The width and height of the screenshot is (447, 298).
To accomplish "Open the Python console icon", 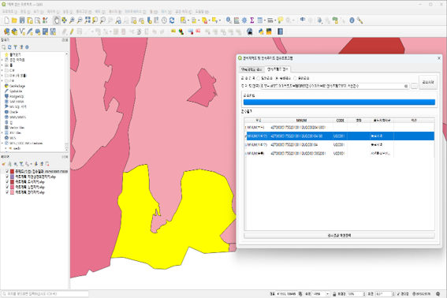I will (261, 32).
